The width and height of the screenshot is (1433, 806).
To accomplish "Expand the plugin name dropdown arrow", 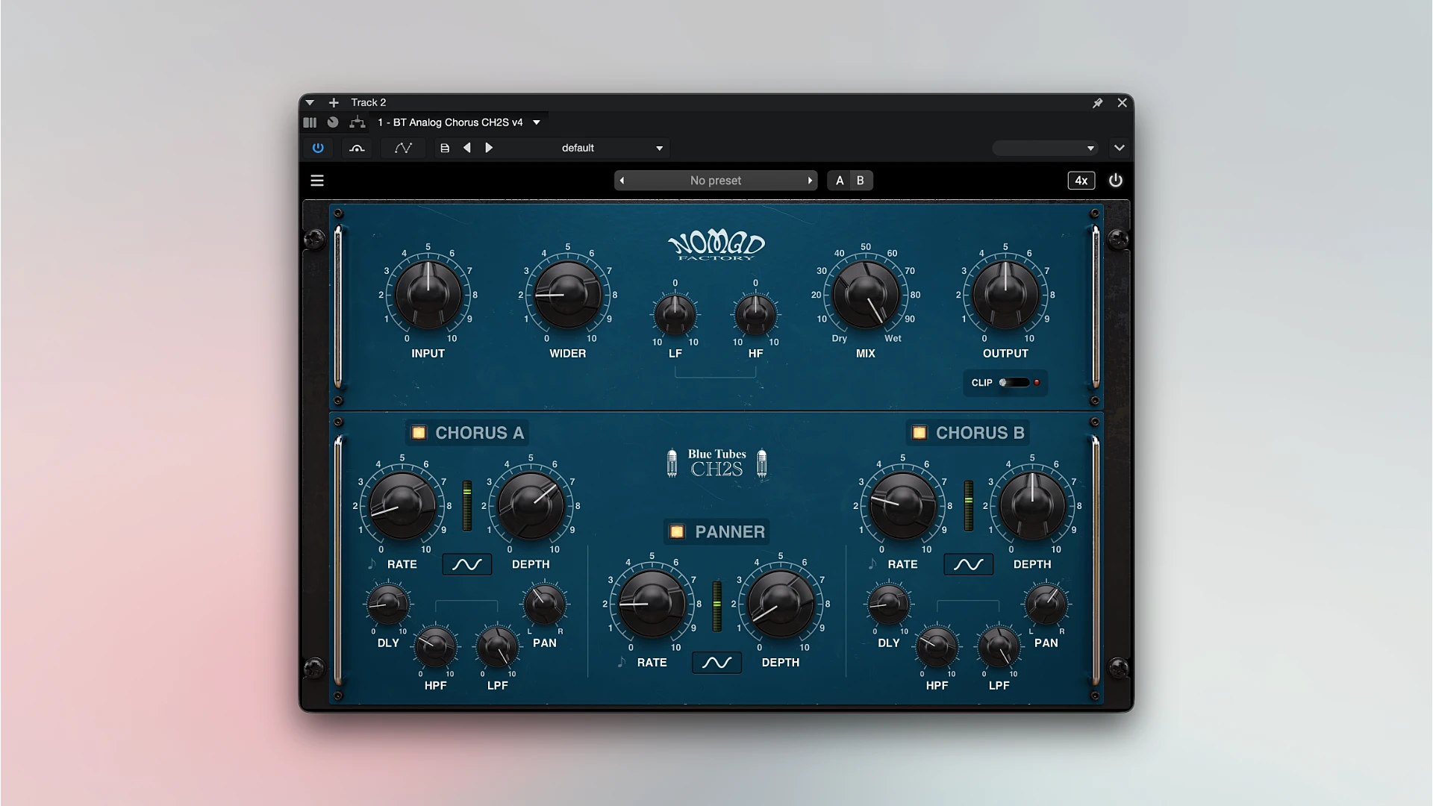I will (537, 122).
